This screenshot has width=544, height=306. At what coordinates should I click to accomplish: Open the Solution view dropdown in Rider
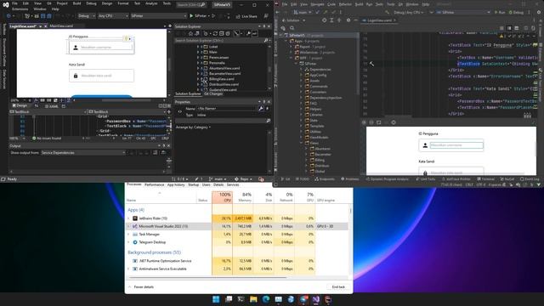pos(294,20)
